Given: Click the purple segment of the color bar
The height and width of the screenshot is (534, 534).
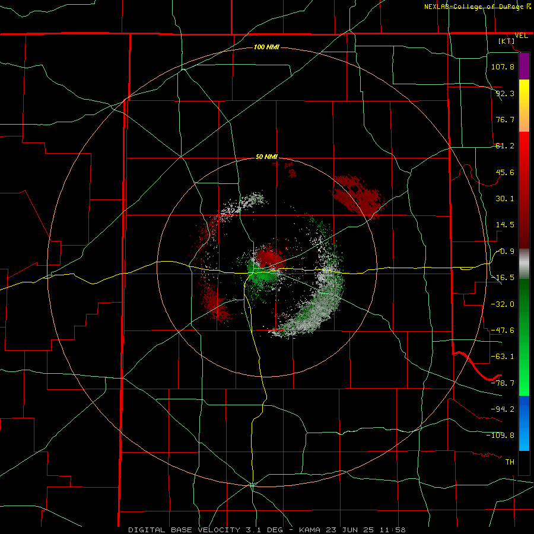Looking at the screenshot, I should [524, 66].
